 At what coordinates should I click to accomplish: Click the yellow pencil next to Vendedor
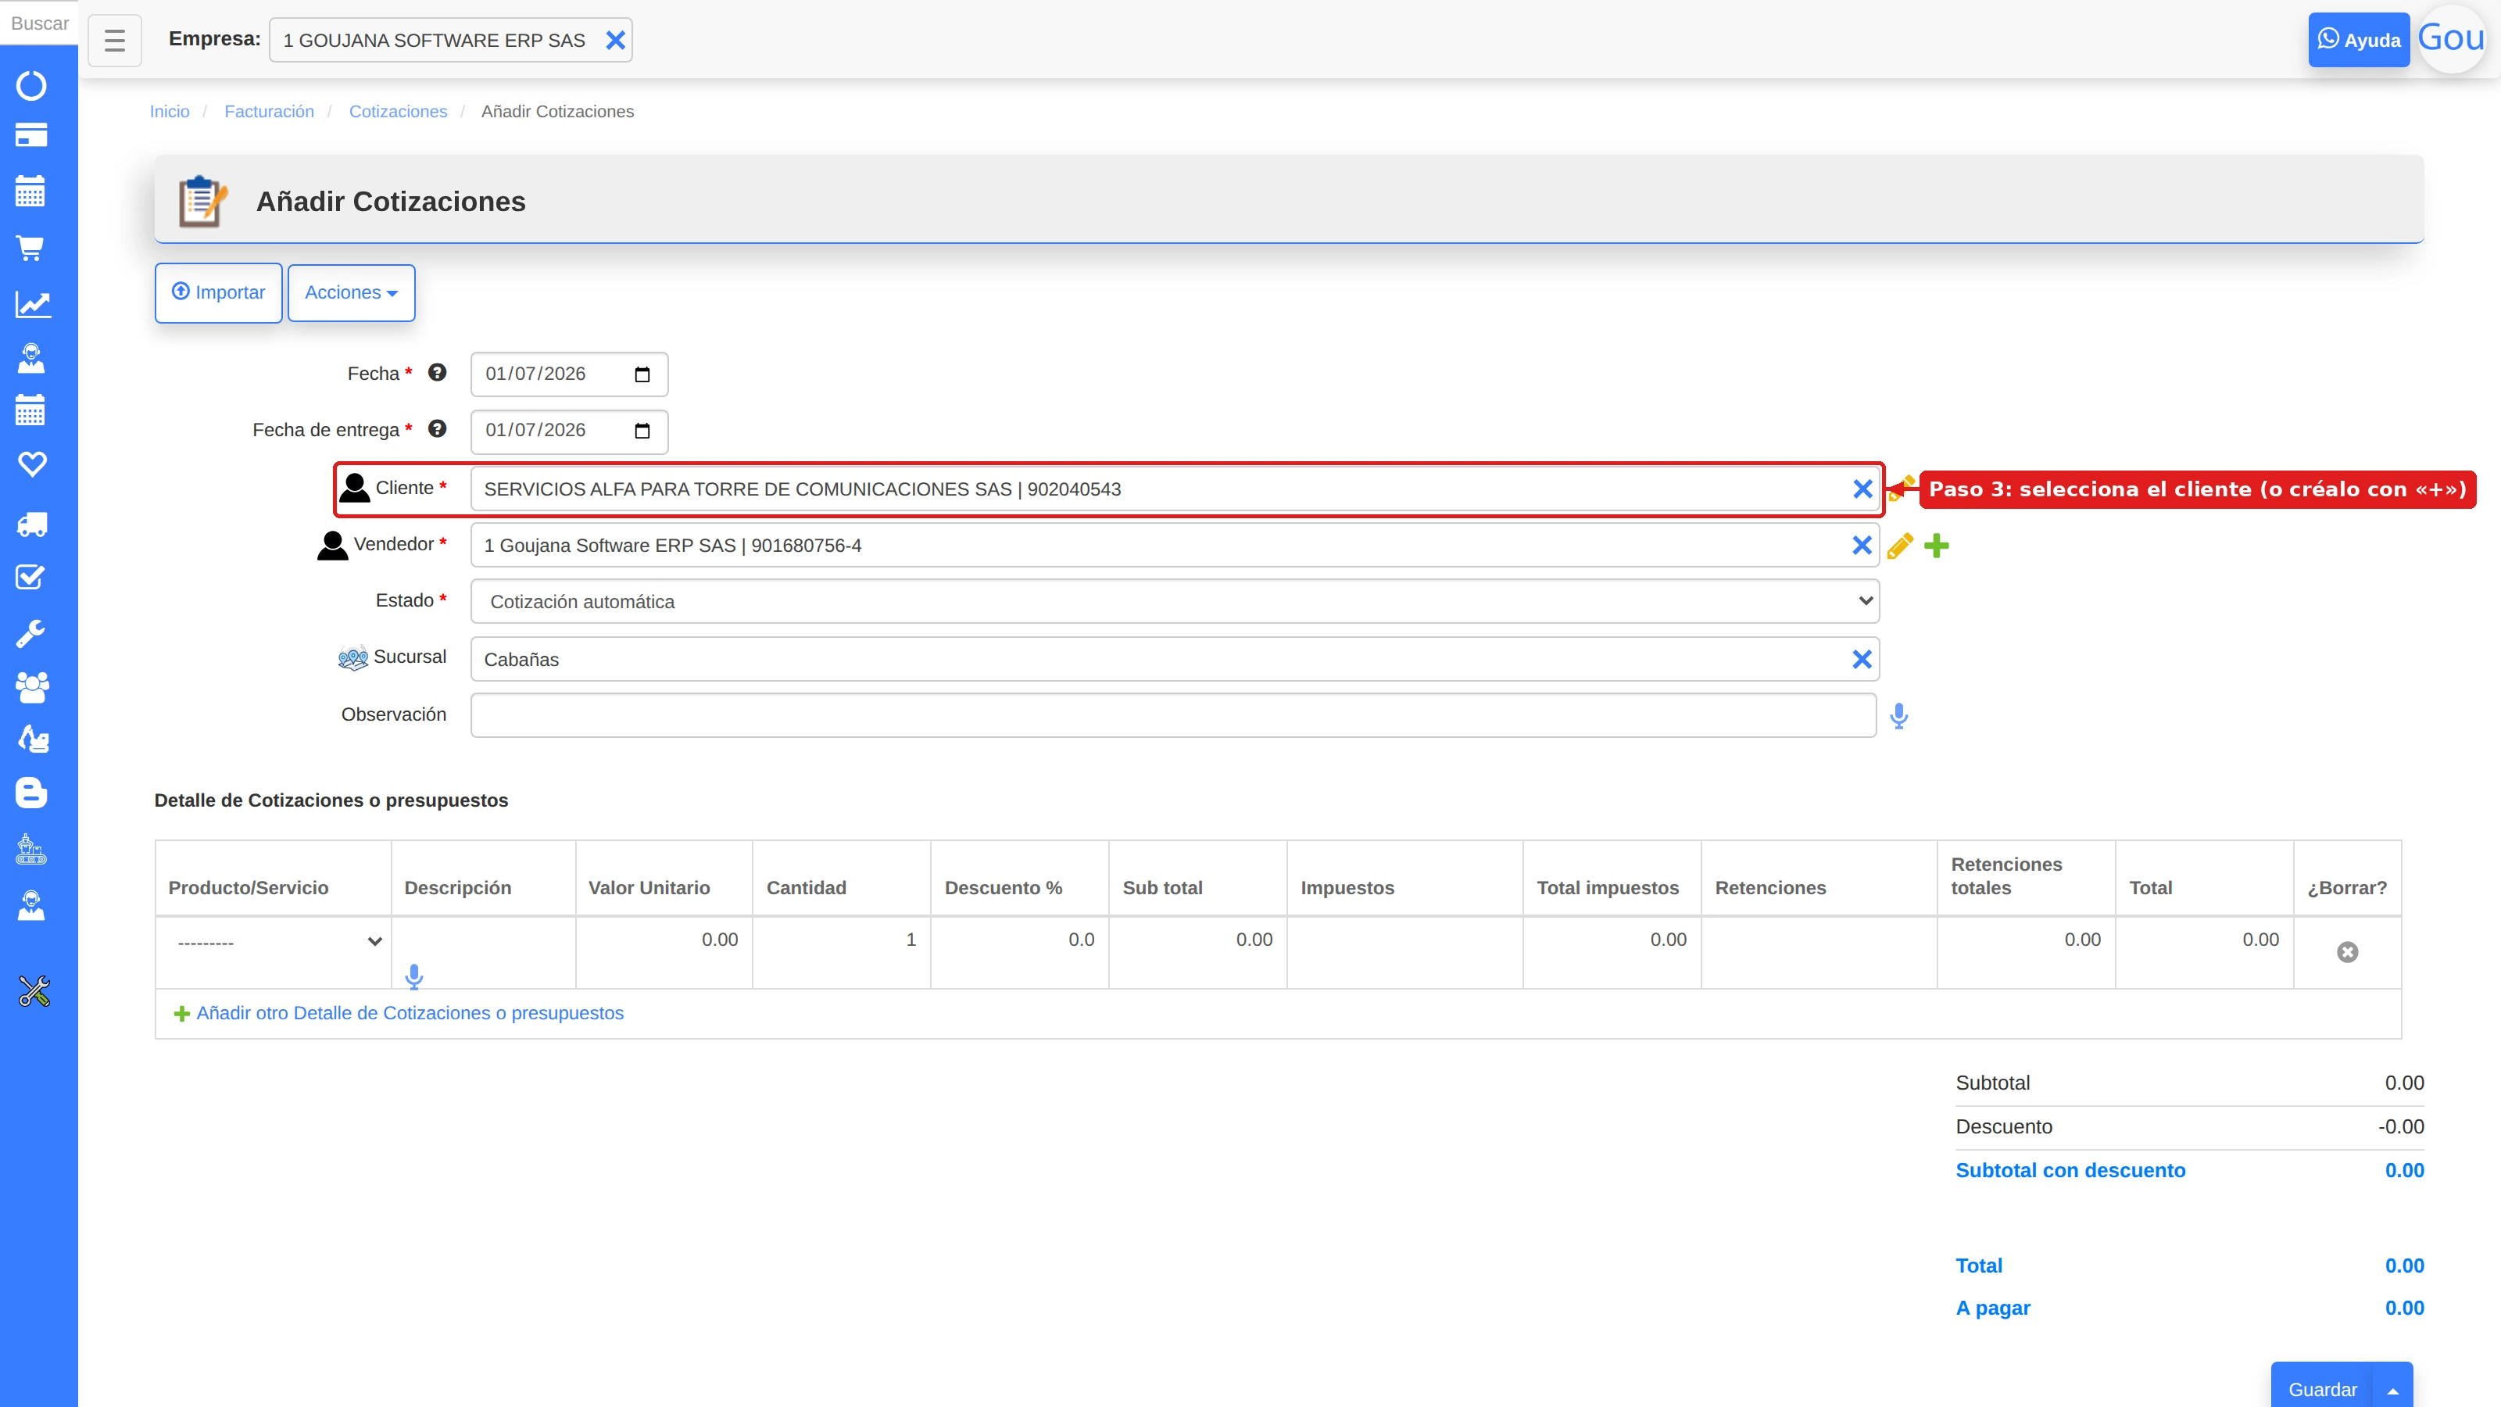(x=1900, y=546)
